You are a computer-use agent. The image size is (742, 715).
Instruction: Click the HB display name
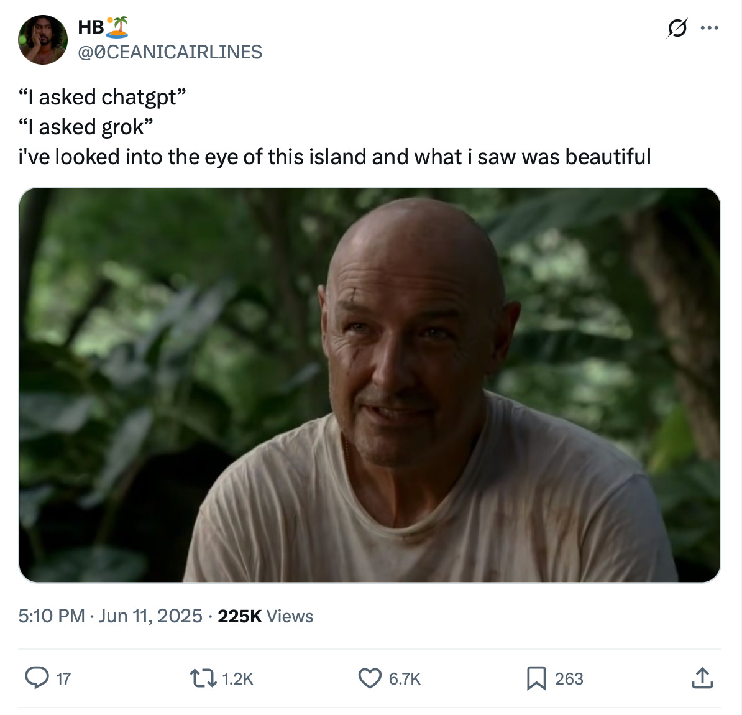point(91,27)
